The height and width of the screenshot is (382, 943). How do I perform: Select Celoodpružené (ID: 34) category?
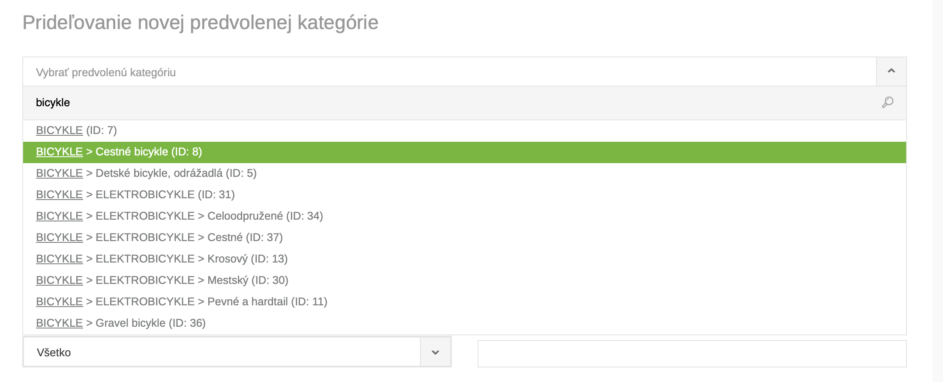click(x=465, y=216)
